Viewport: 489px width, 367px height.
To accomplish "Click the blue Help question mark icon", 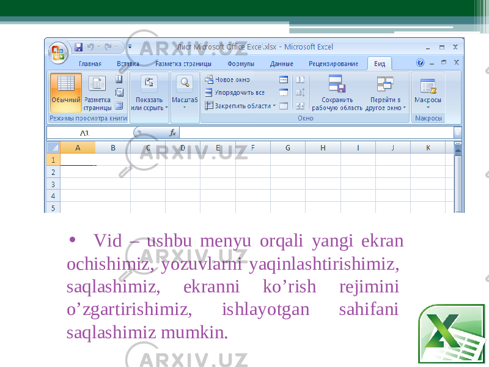I will 420,63.
